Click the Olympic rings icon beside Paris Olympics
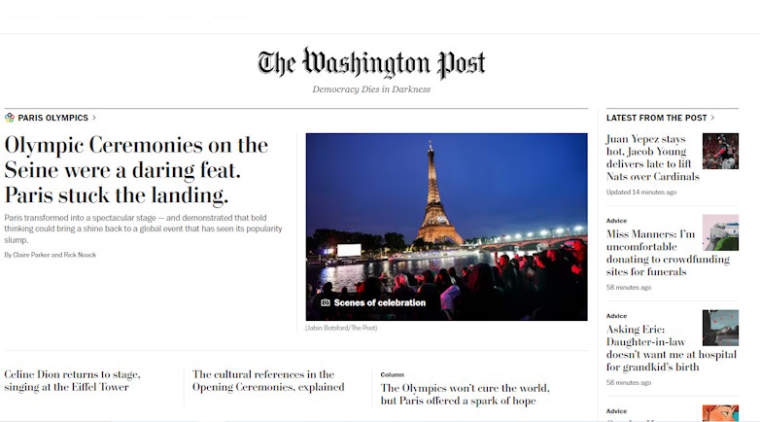Image resolution: width=760 pixels, height=422 pixels. click(10, 118)
